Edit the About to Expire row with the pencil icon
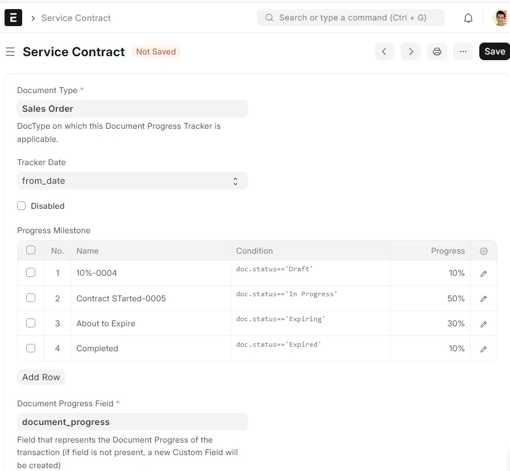This screenshot has width=510, height=471. (483, 323)
